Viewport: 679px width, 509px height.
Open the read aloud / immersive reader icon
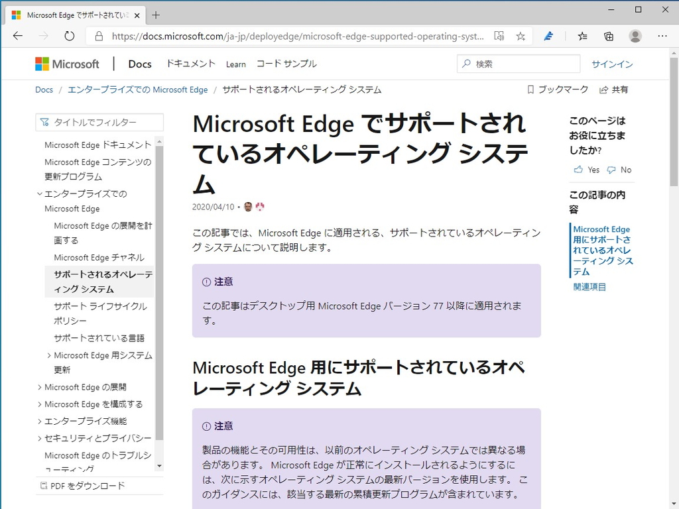click(x=499, y=36)
